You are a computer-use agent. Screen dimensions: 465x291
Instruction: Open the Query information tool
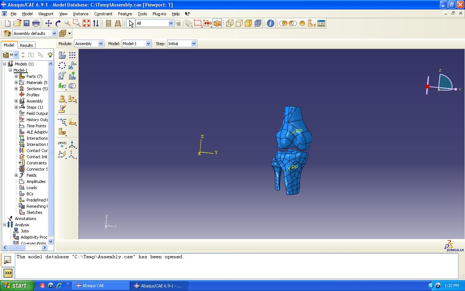coord(270,23)
